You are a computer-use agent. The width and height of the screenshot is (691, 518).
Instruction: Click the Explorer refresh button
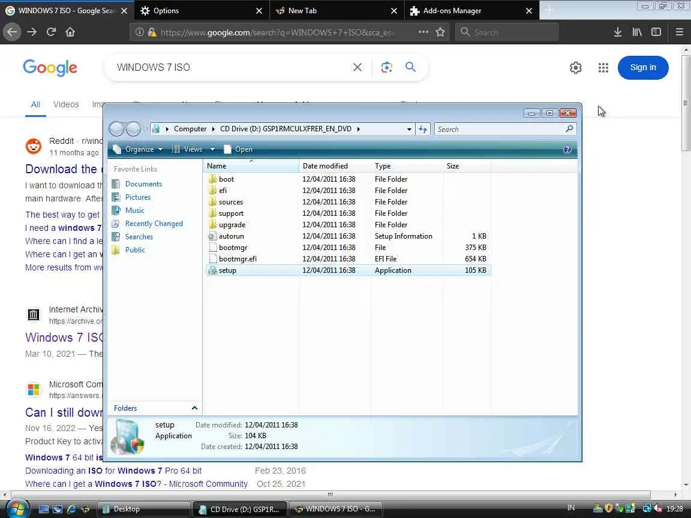coord(423,129)
